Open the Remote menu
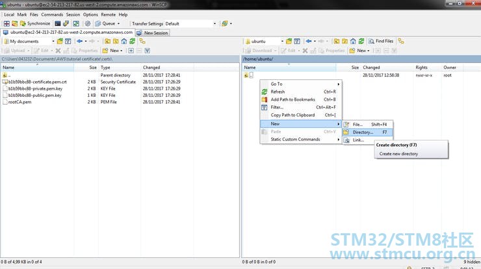Viewport: 481px width, 269px height. coord(109,15)
